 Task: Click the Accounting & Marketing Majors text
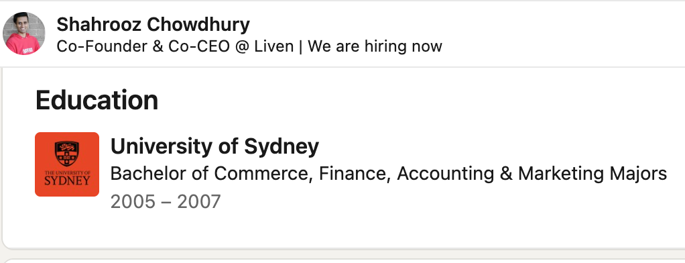click(532, 174)
